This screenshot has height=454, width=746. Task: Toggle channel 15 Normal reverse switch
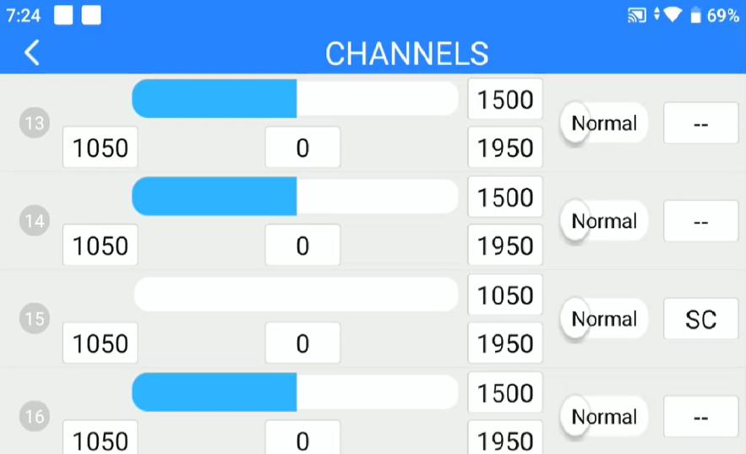pyautogui.click(x=603, y=319)
